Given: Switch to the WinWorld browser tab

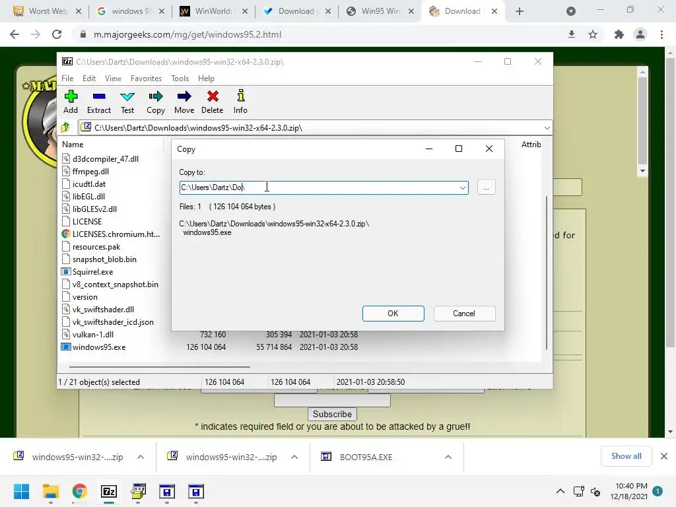Looking at the screenshot, I should [x=214, y=11].
